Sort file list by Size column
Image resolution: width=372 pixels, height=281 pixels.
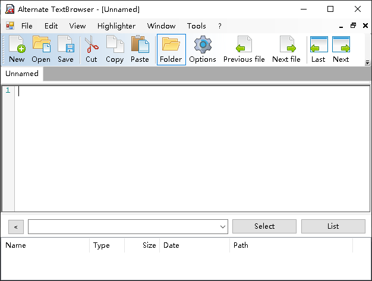(143, 245)
